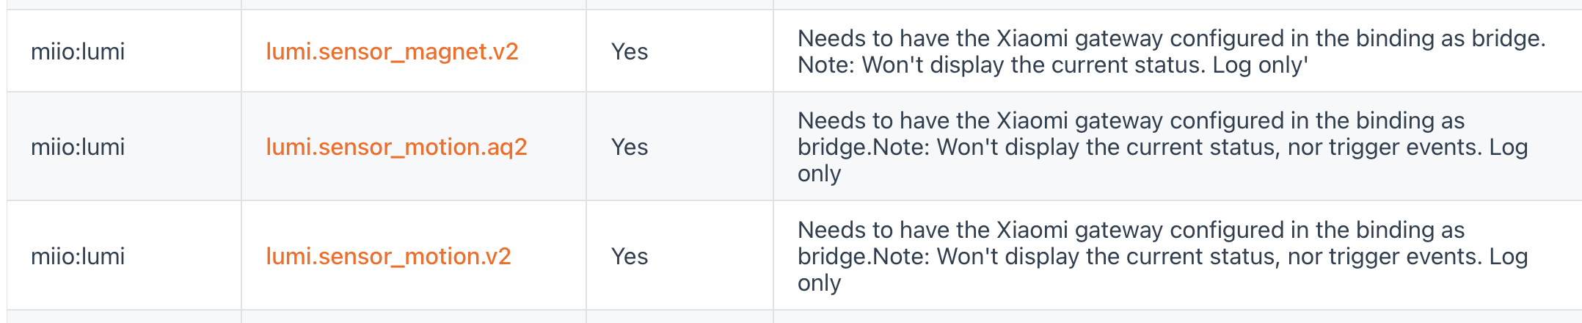Open the lumi.sensor_motion.aq2 link
Screen dimensions: 1582x323
pos(396,147)
